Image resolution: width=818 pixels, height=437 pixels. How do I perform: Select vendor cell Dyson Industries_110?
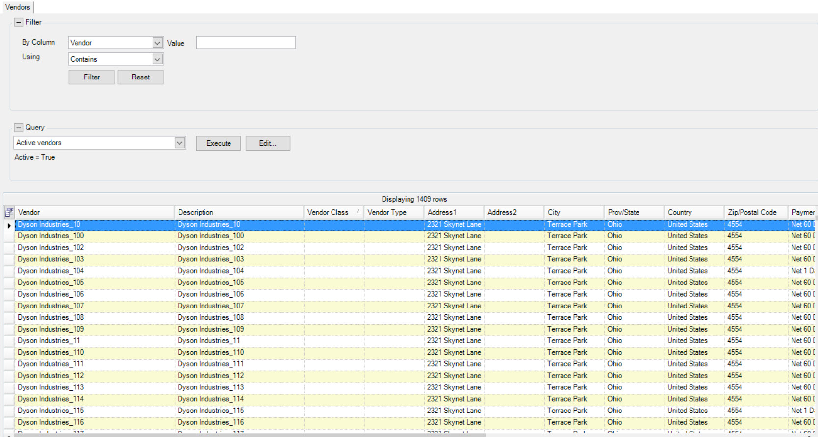[x=95, y=353]
